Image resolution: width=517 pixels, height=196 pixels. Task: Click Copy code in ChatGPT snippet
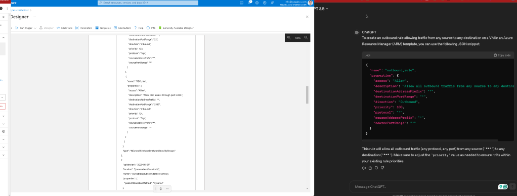(x=502, y=56)
